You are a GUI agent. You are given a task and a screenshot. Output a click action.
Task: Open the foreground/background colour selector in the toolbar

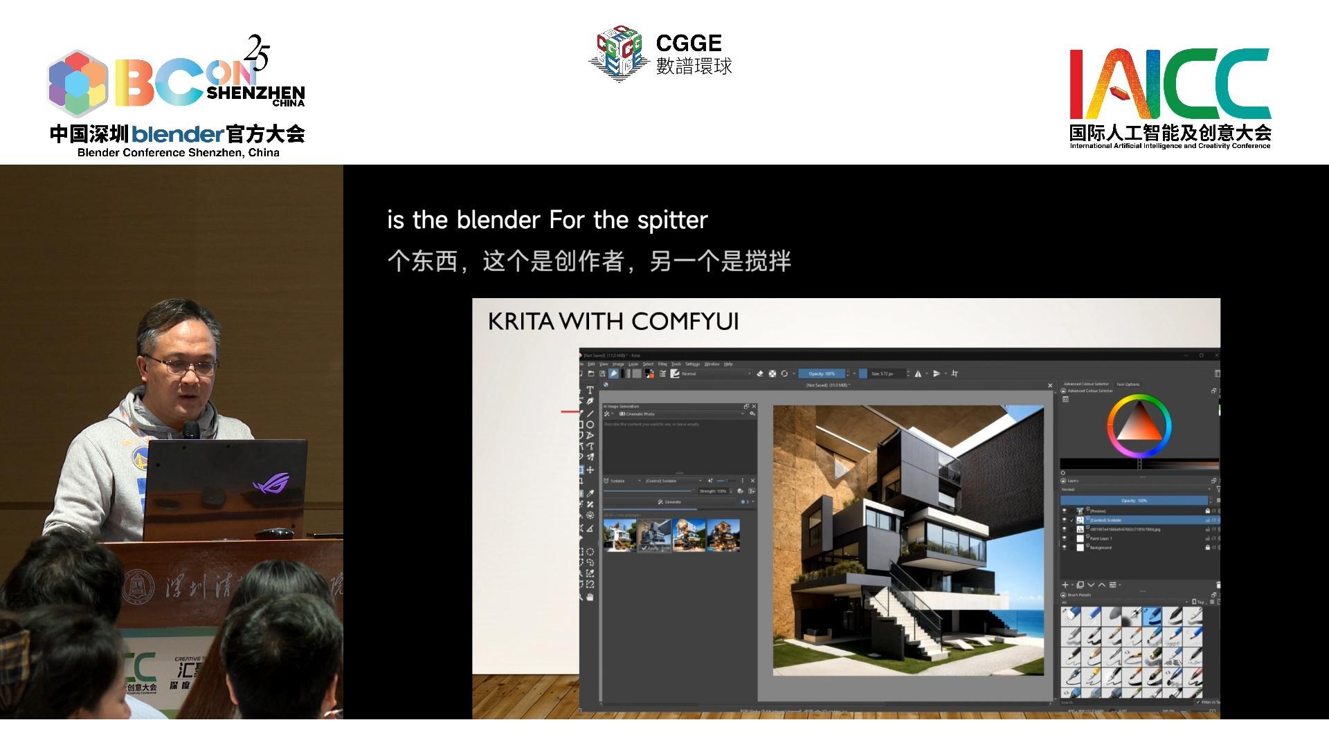pyautogui.click(x=649, y=373)
